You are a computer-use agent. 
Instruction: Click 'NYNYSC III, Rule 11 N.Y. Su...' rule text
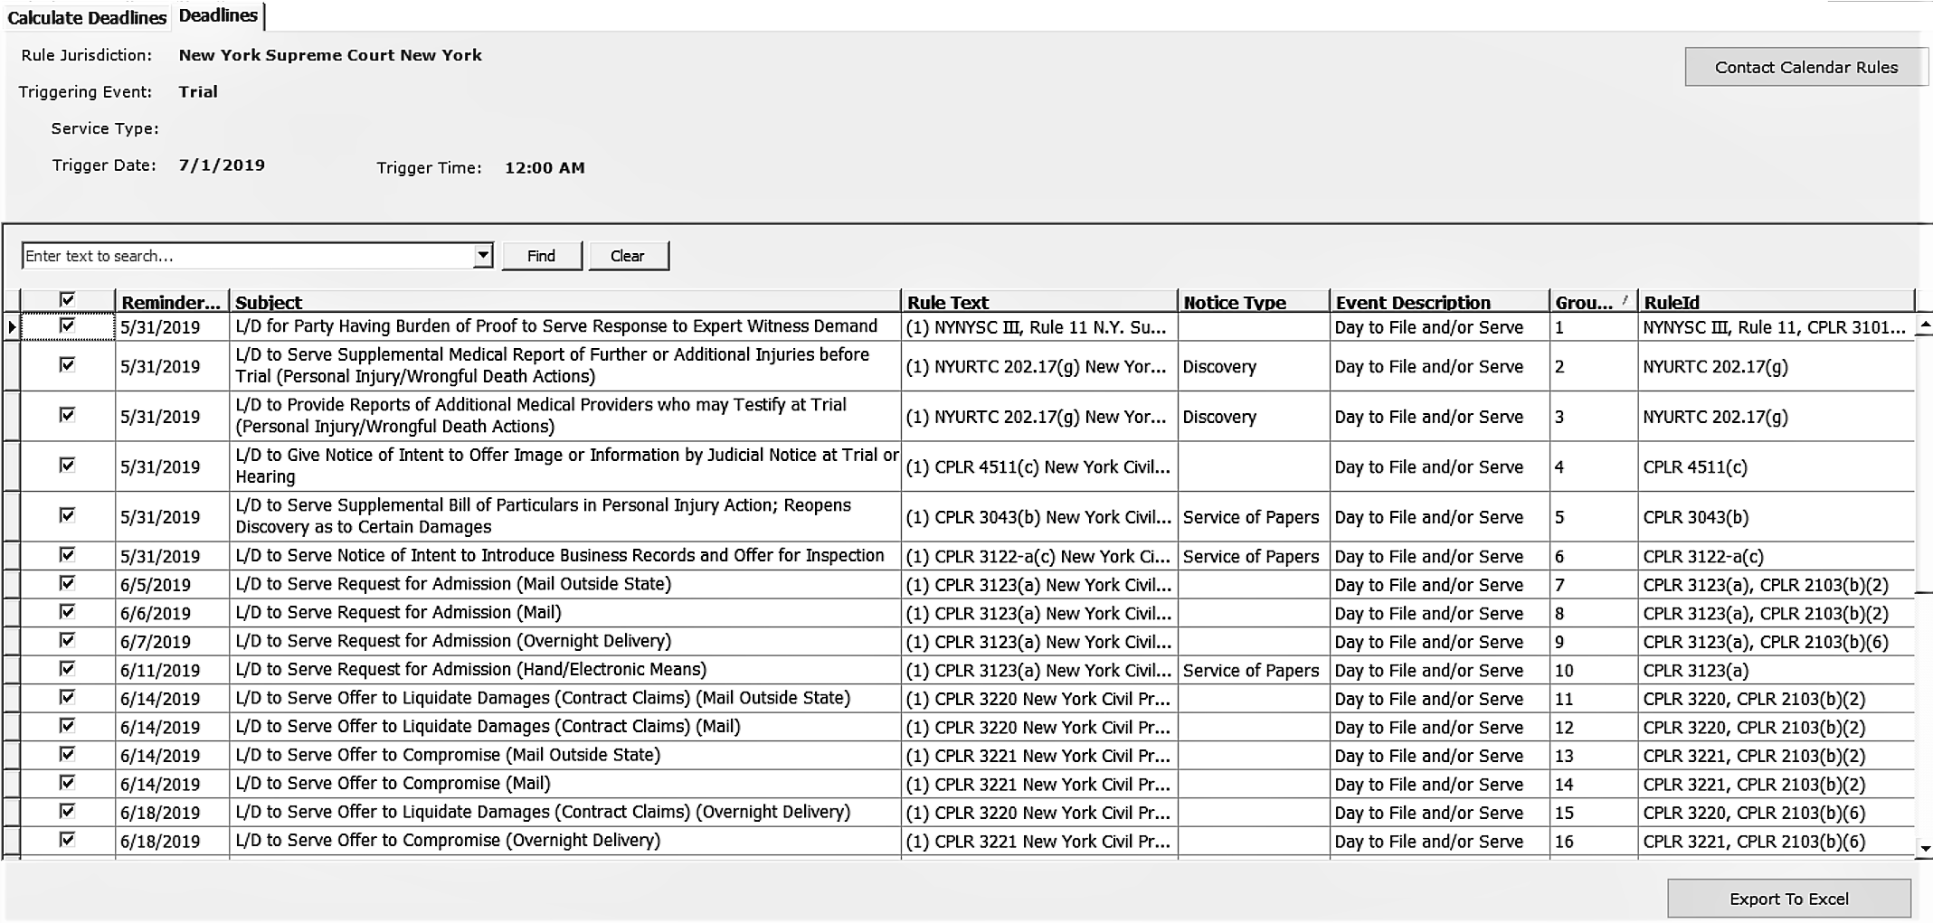click(x=1037, y=327)
